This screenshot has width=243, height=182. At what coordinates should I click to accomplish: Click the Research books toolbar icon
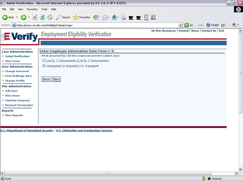(x=153, y=17)
